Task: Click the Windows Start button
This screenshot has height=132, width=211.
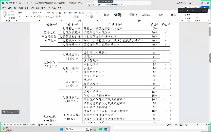Action: (62, 129)
